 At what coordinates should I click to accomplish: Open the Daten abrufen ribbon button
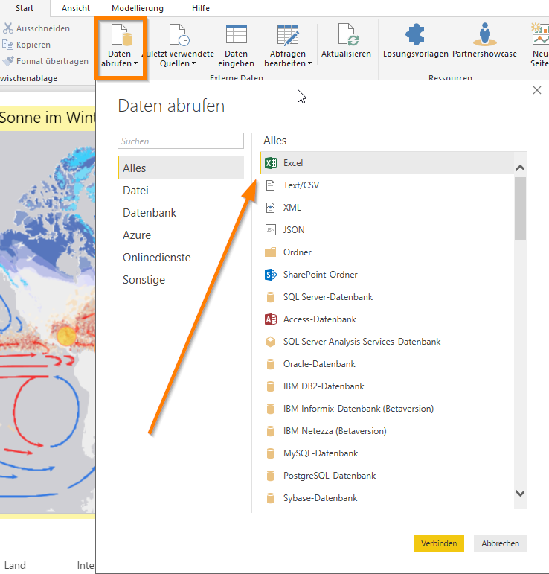pyautogui.click(x=121, y=47)
